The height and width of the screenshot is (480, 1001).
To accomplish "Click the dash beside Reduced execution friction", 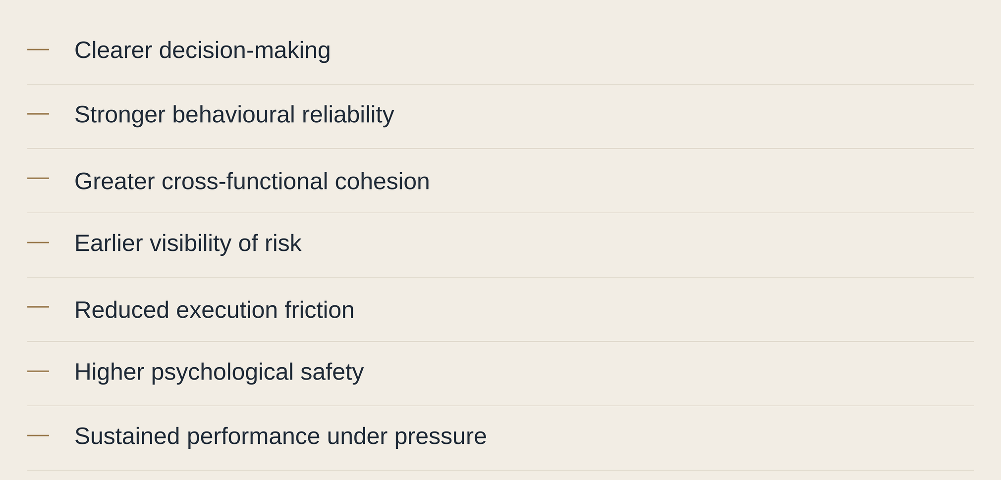I will pyautogui.click(x=38, y=307).
